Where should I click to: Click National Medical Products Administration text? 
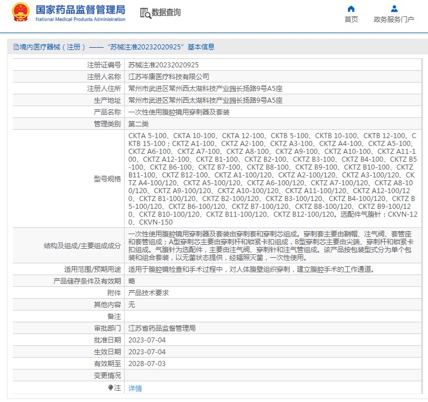(x=80, y=20)
